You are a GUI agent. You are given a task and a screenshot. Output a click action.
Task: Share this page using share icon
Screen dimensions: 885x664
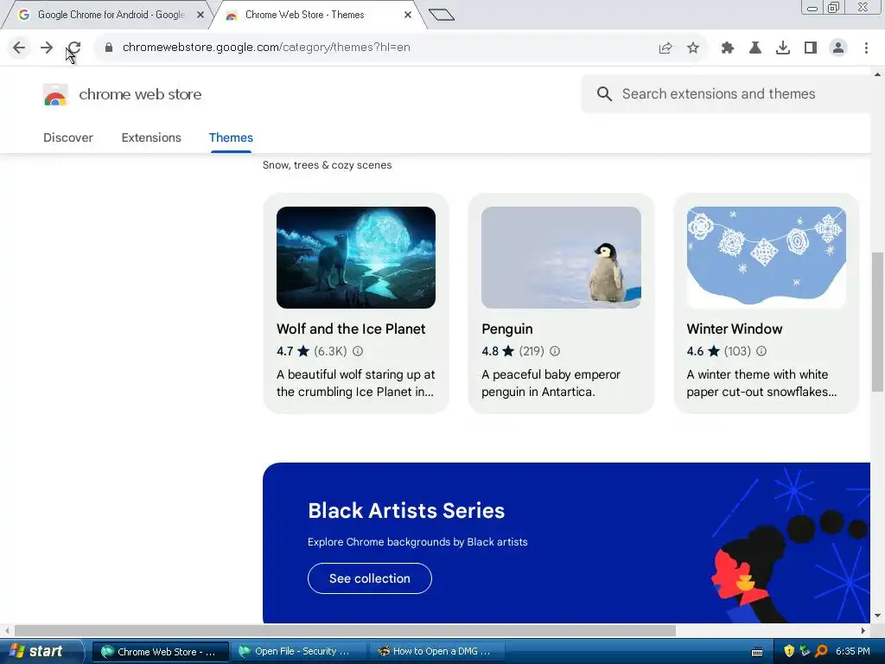click(x=665, y=48)
